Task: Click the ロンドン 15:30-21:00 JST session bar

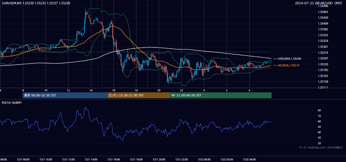Action: click(x=139, y=95)
